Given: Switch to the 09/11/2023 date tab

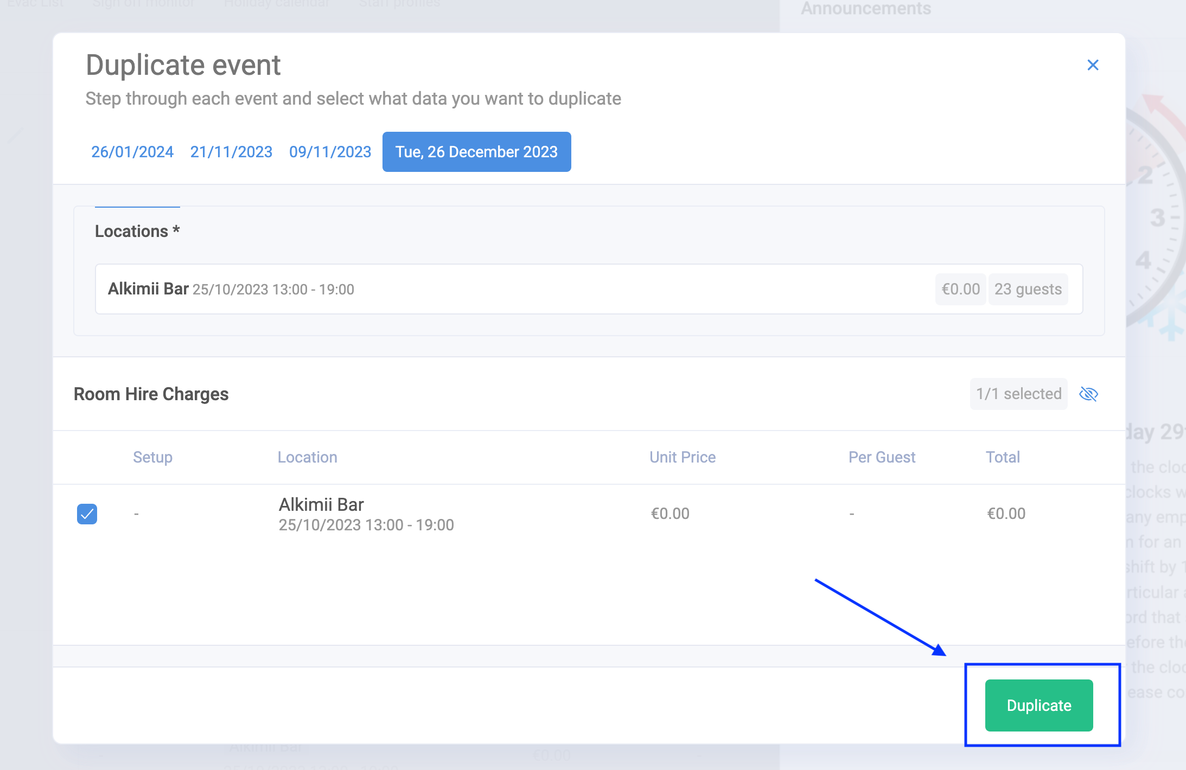Looking at the screenshot, I should 330,152.
